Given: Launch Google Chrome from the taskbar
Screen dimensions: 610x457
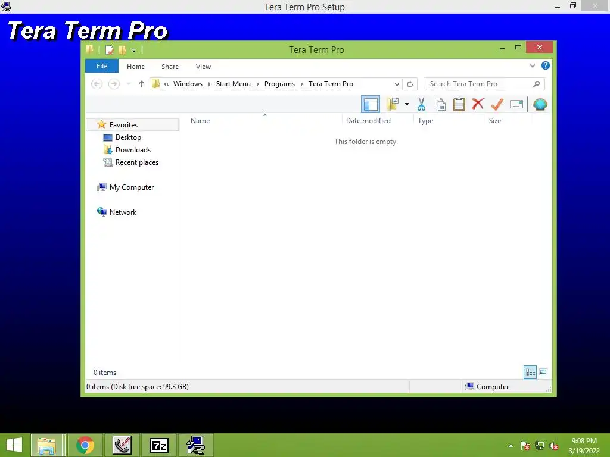Looking at the screenshot, I should [85, 445].
